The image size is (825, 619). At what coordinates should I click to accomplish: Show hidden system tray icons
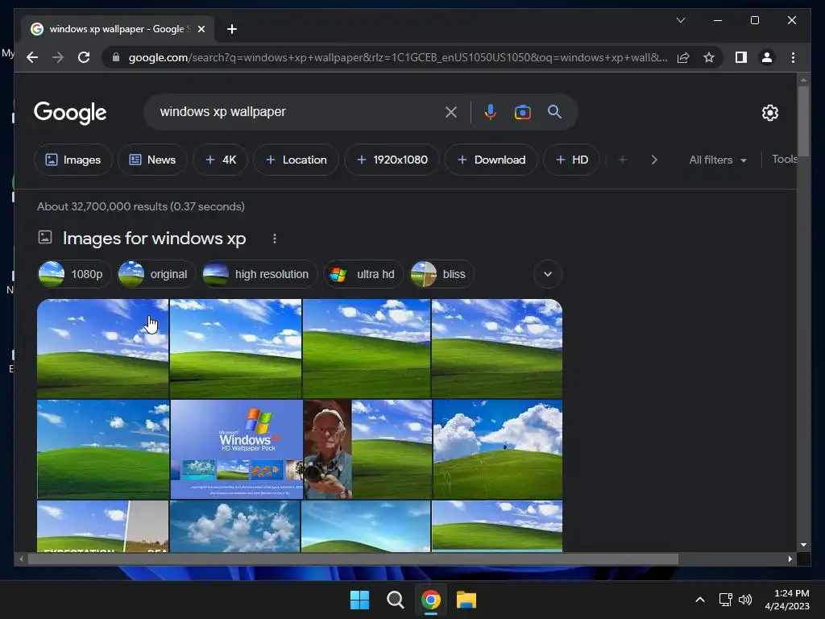[x=700, y=600]
